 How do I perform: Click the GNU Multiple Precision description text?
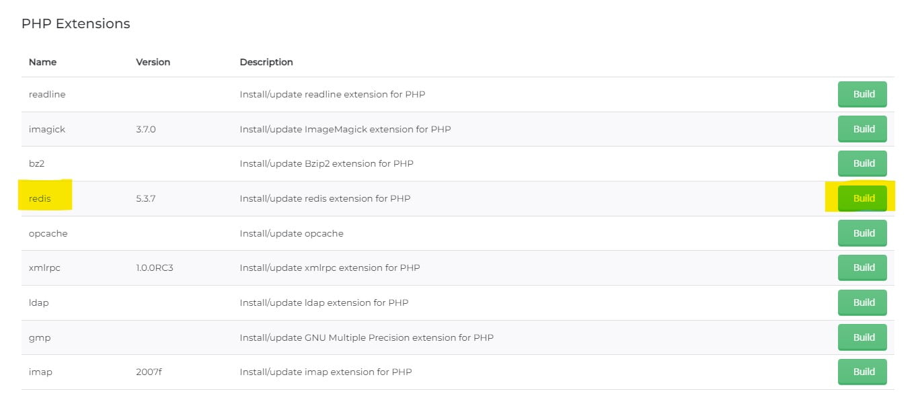[x=367, y=337]
